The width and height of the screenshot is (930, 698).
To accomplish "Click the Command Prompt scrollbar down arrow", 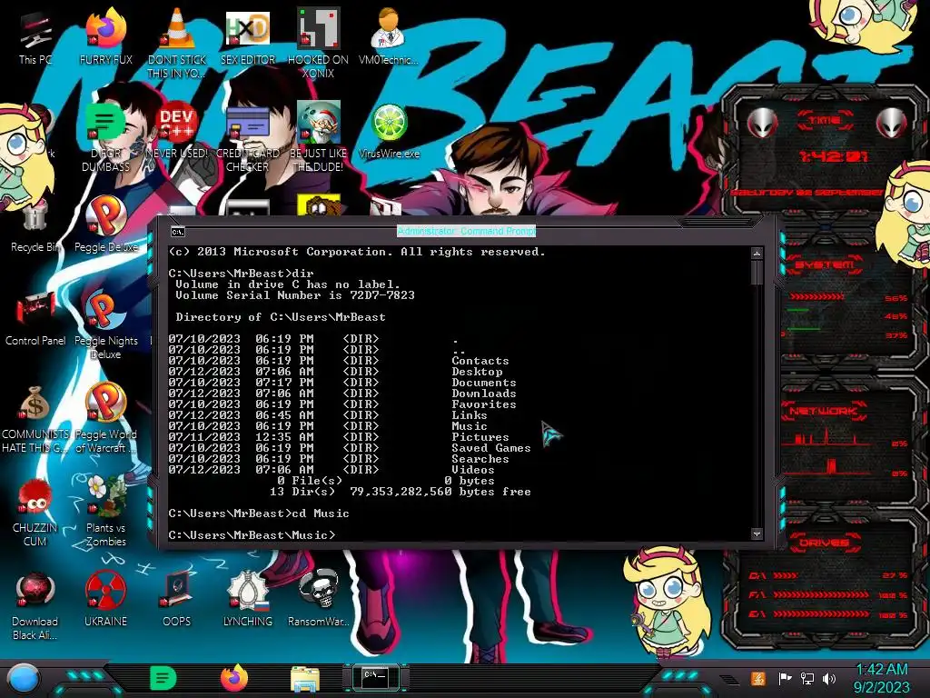I will (757, 533).
